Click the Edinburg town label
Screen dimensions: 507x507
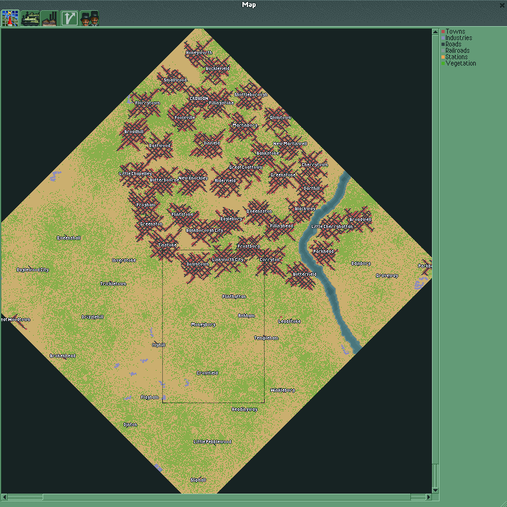[361, 264]
